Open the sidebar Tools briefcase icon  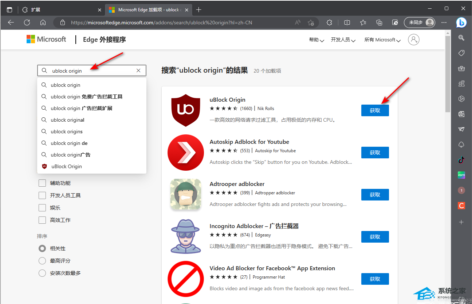tap(461, 68)
